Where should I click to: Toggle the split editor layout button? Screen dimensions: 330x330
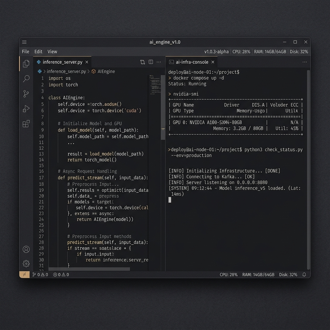[150, 62]
